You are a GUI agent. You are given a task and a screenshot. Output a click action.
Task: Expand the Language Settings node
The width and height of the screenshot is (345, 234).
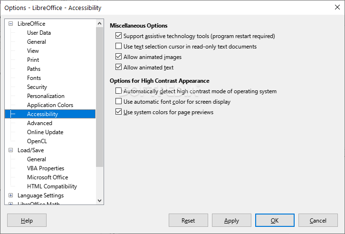[10, 195]
